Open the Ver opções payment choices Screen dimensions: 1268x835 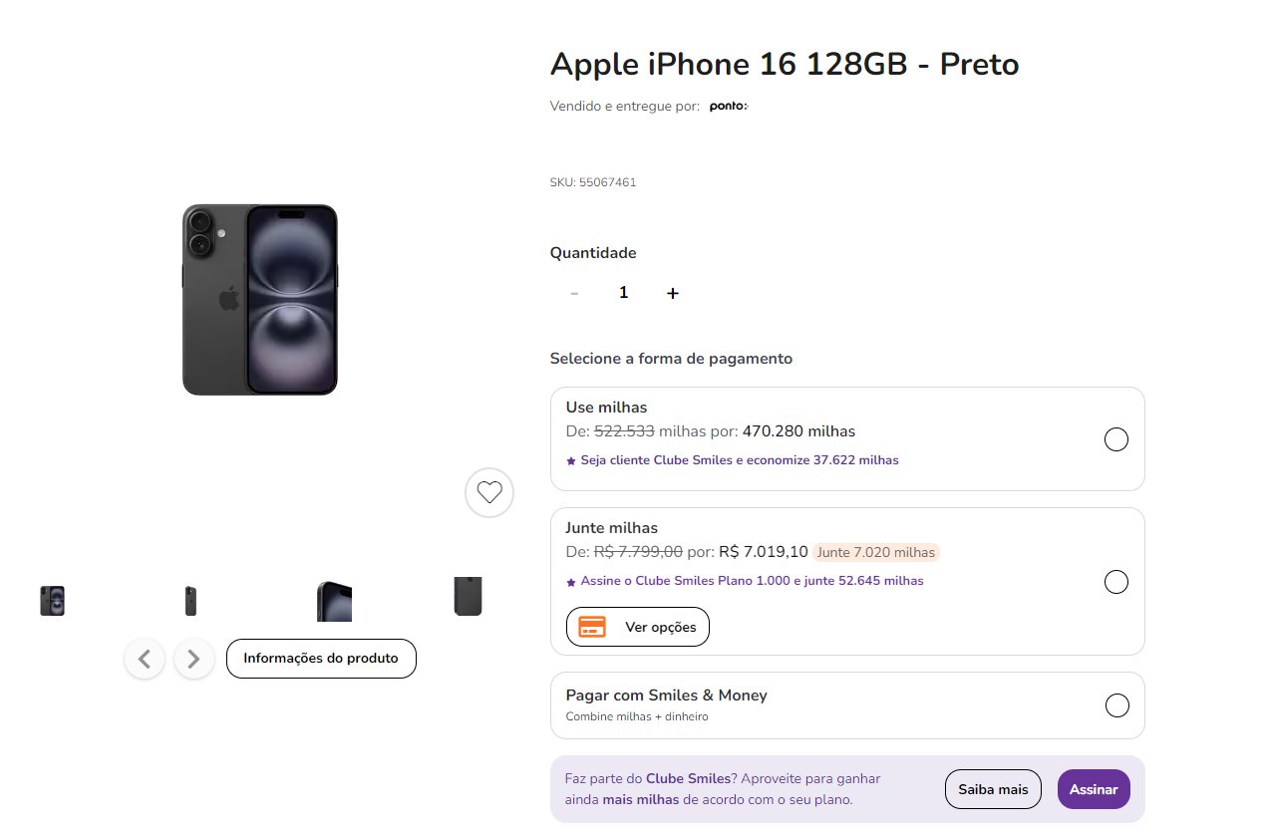pos(638,627)
